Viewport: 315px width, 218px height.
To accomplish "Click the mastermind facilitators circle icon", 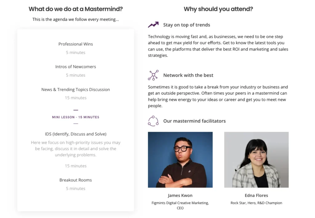I will coord(153,121).
